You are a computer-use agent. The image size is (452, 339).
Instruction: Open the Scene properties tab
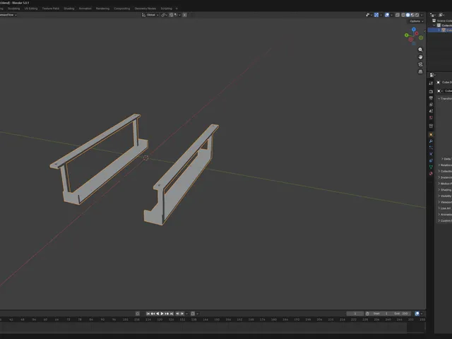[x=431, y=111]
